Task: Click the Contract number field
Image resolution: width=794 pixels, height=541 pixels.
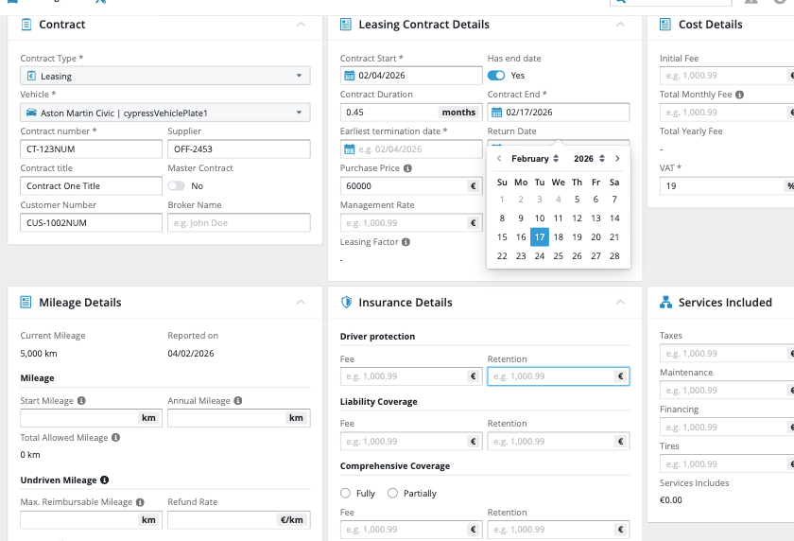Action: 91,149
